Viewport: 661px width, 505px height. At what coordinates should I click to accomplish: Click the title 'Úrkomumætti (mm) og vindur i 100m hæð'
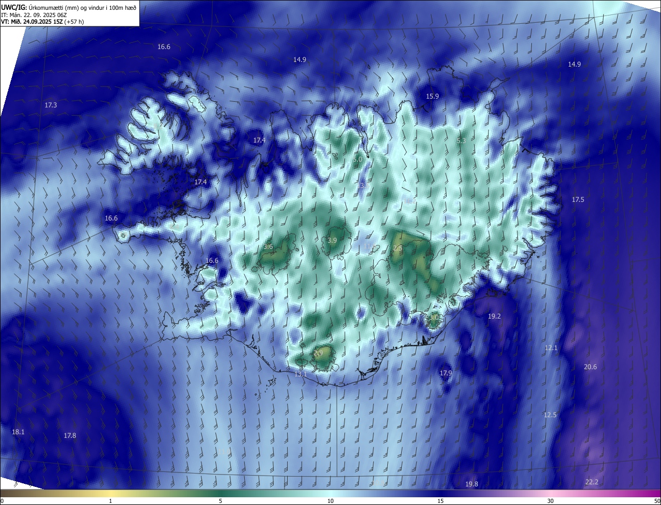click(82, 7)
